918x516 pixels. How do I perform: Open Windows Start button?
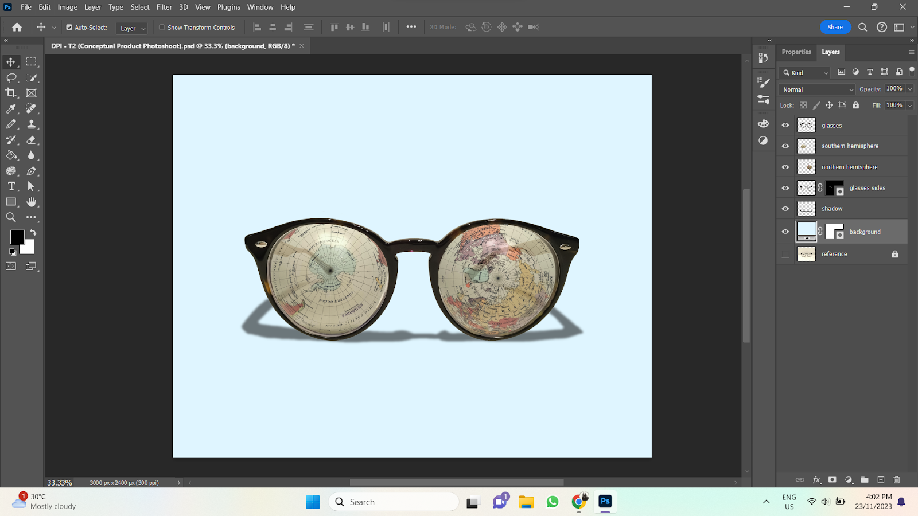[x=313, y=502]
